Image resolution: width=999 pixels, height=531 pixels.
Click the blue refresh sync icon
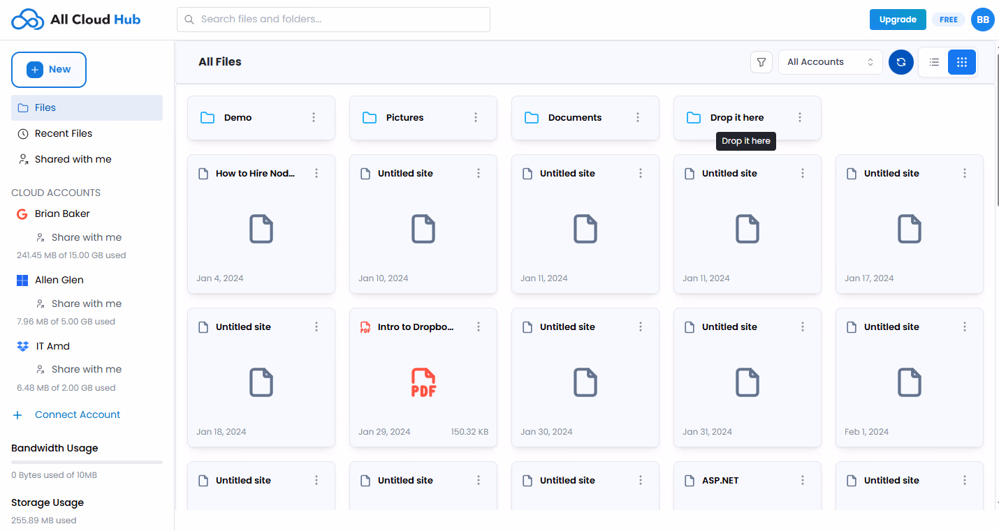click(x=900, y=62)
